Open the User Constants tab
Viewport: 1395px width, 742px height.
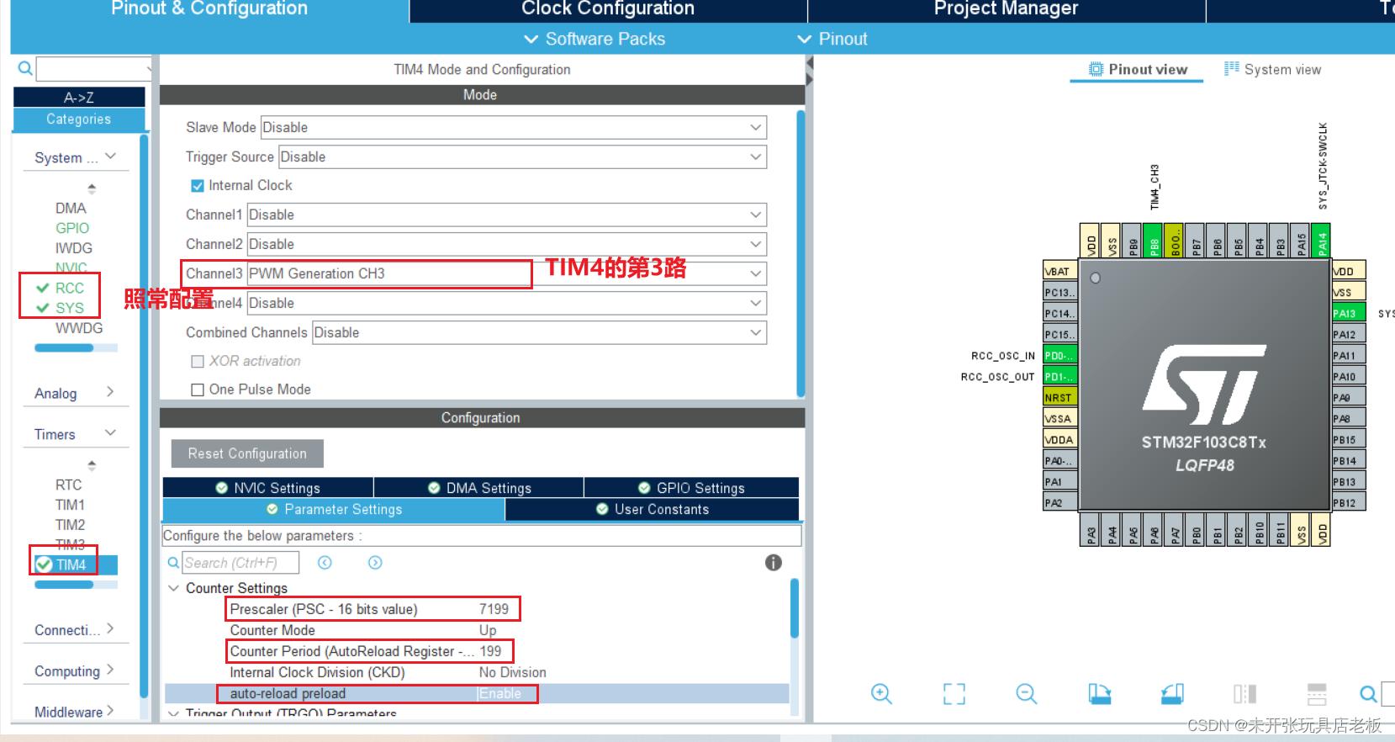point(652,509)
